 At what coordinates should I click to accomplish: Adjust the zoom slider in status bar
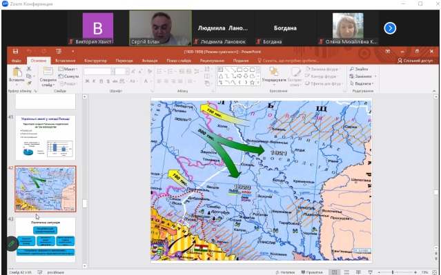393,272
